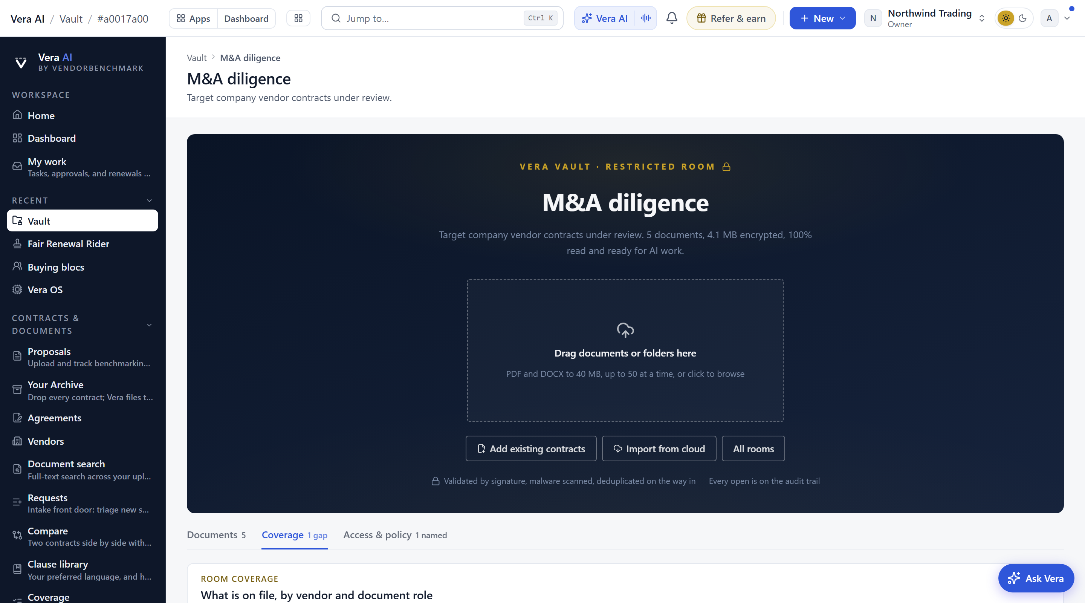Click the #a0017a00 room ID in header

click(122, 18)
